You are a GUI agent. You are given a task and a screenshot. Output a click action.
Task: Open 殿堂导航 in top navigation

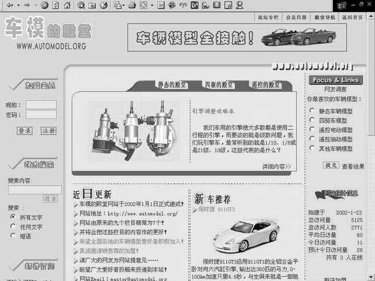pos(325,18)
